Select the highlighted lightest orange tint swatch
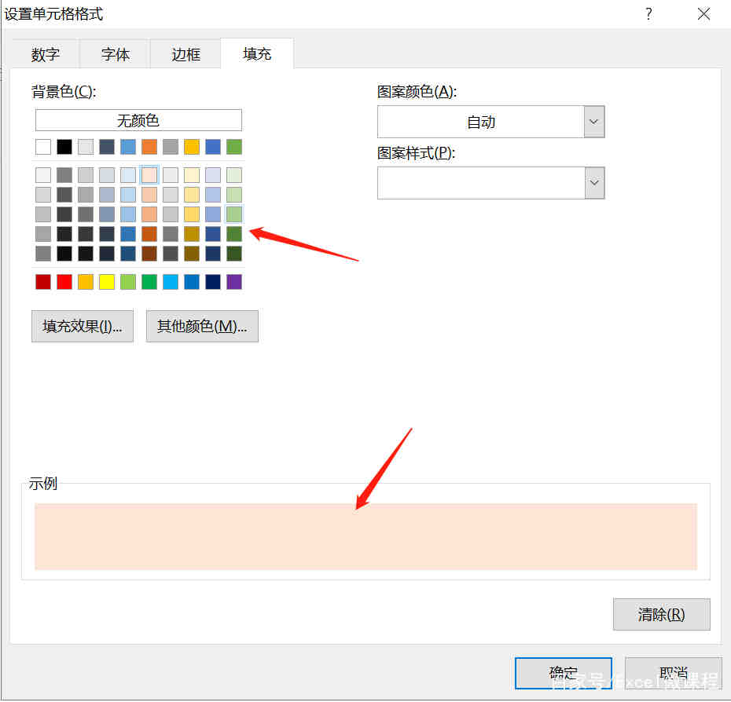The height and width of the screenshot is (702, 731). click(149, 175)
